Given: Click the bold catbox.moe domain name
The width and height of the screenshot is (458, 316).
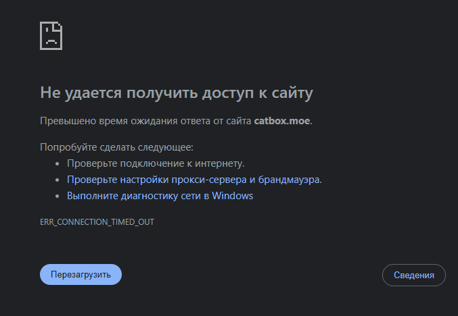Looking at the screenshot, I should [282, 121].
